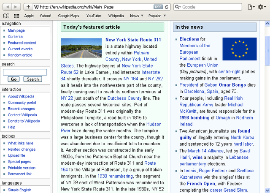Viewport: 270px width, 193px height.
Task: Click the RSS feed button
Action: click(158, 7)
